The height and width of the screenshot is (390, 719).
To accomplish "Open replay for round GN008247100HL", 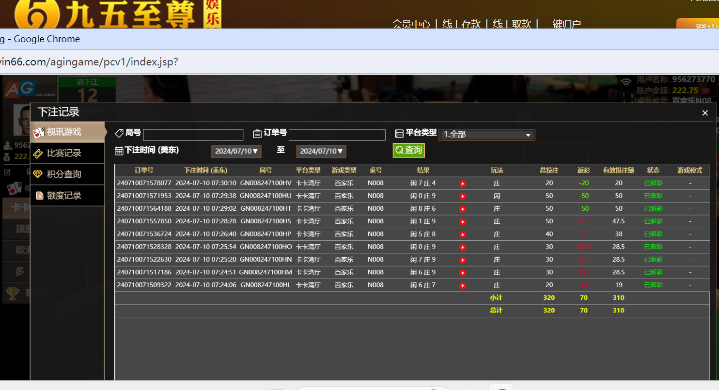I will coord(462,286).
